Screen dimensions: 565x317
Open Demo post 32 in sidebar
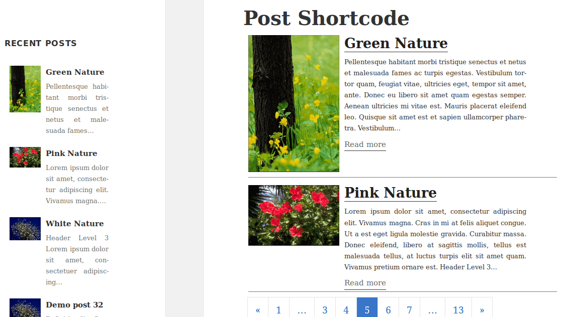pyautogui.click(x=74, y=304)
